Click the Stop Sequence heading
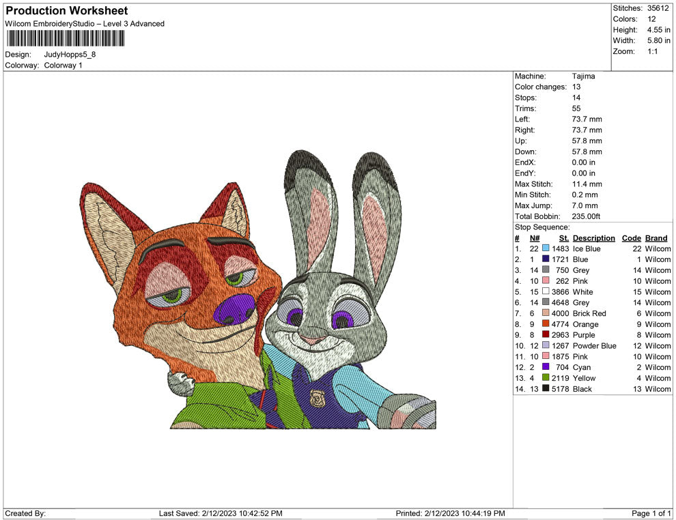The width and height of the screenshot is (676, 520). click(x=542, y=227)
